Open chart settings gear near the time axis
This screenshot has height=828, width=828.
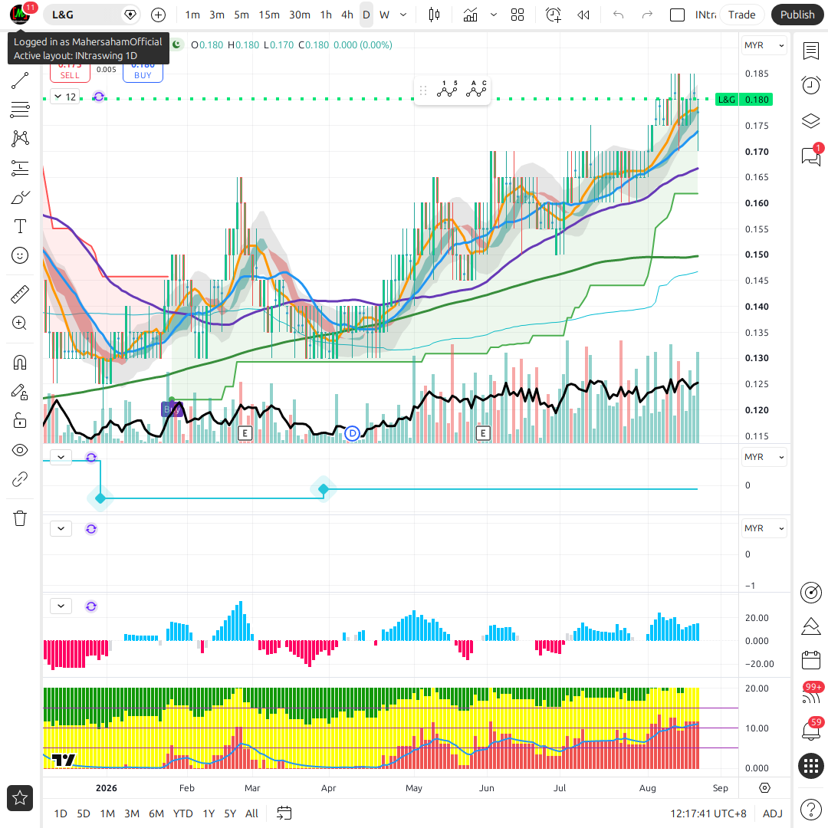pyautogui.click(x=764, y=788)
